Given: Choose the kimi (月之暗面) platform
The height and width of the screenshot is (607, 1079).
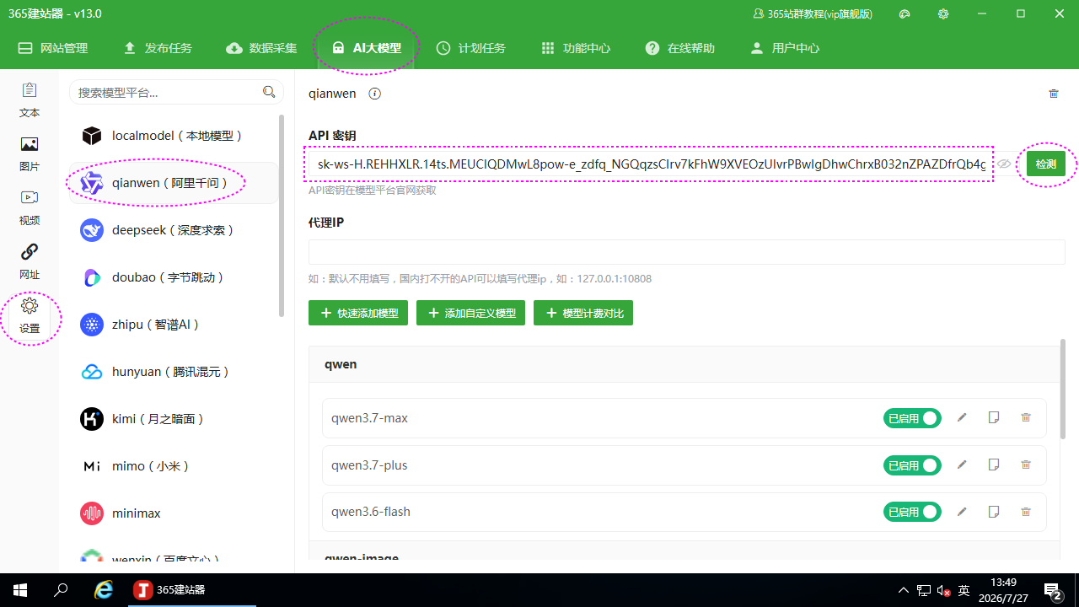Looking at the screenshot, I should (x=173, y=419).
